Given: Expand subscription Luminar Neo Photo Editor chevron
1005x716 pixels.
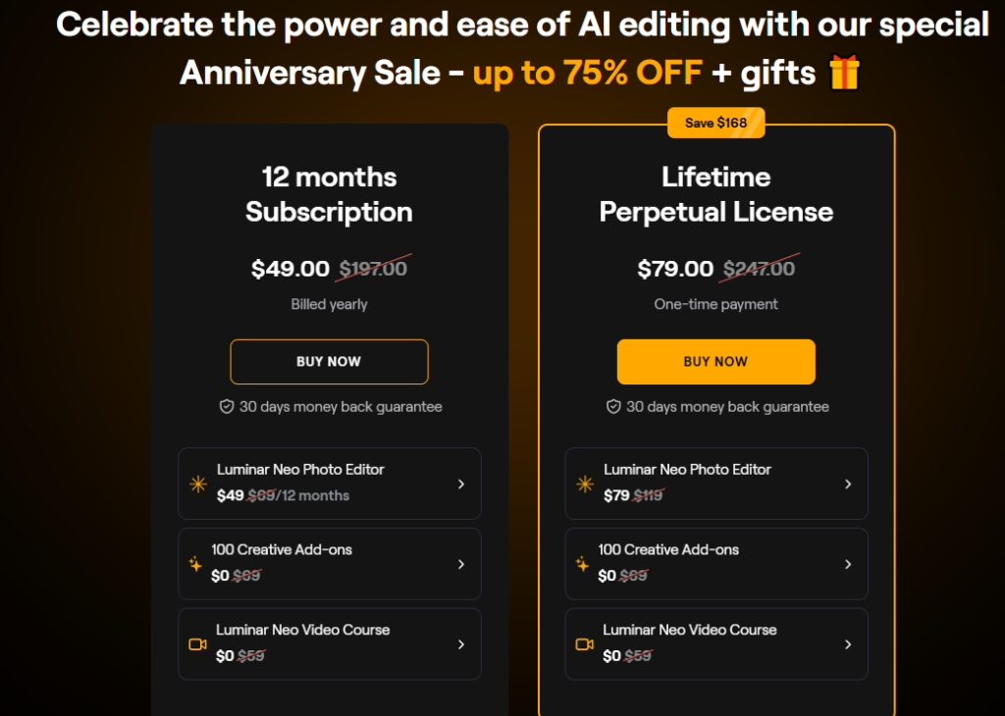Looking at the screenshot, I should (x=461, y=484).
